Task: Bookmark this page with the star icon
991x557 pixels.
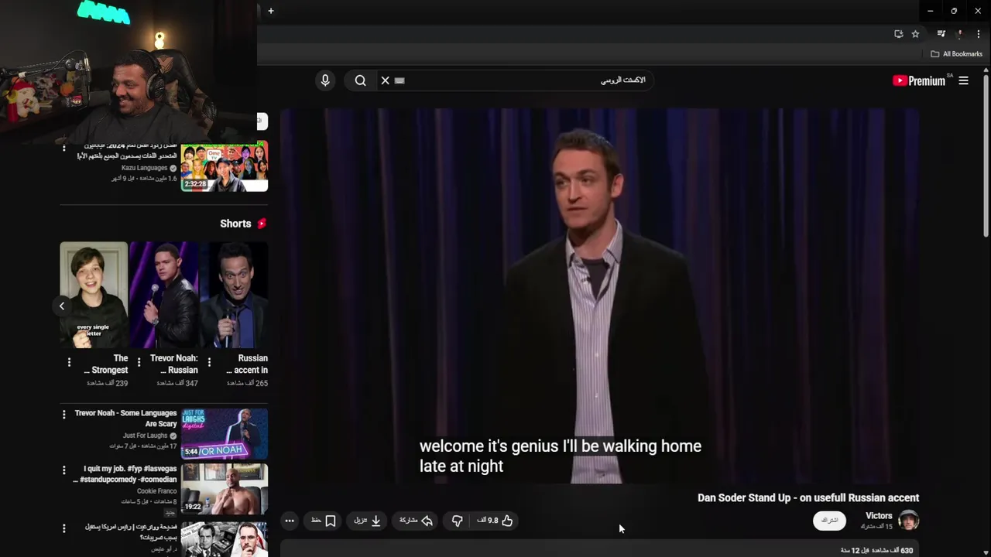Action: pos(915,34)
